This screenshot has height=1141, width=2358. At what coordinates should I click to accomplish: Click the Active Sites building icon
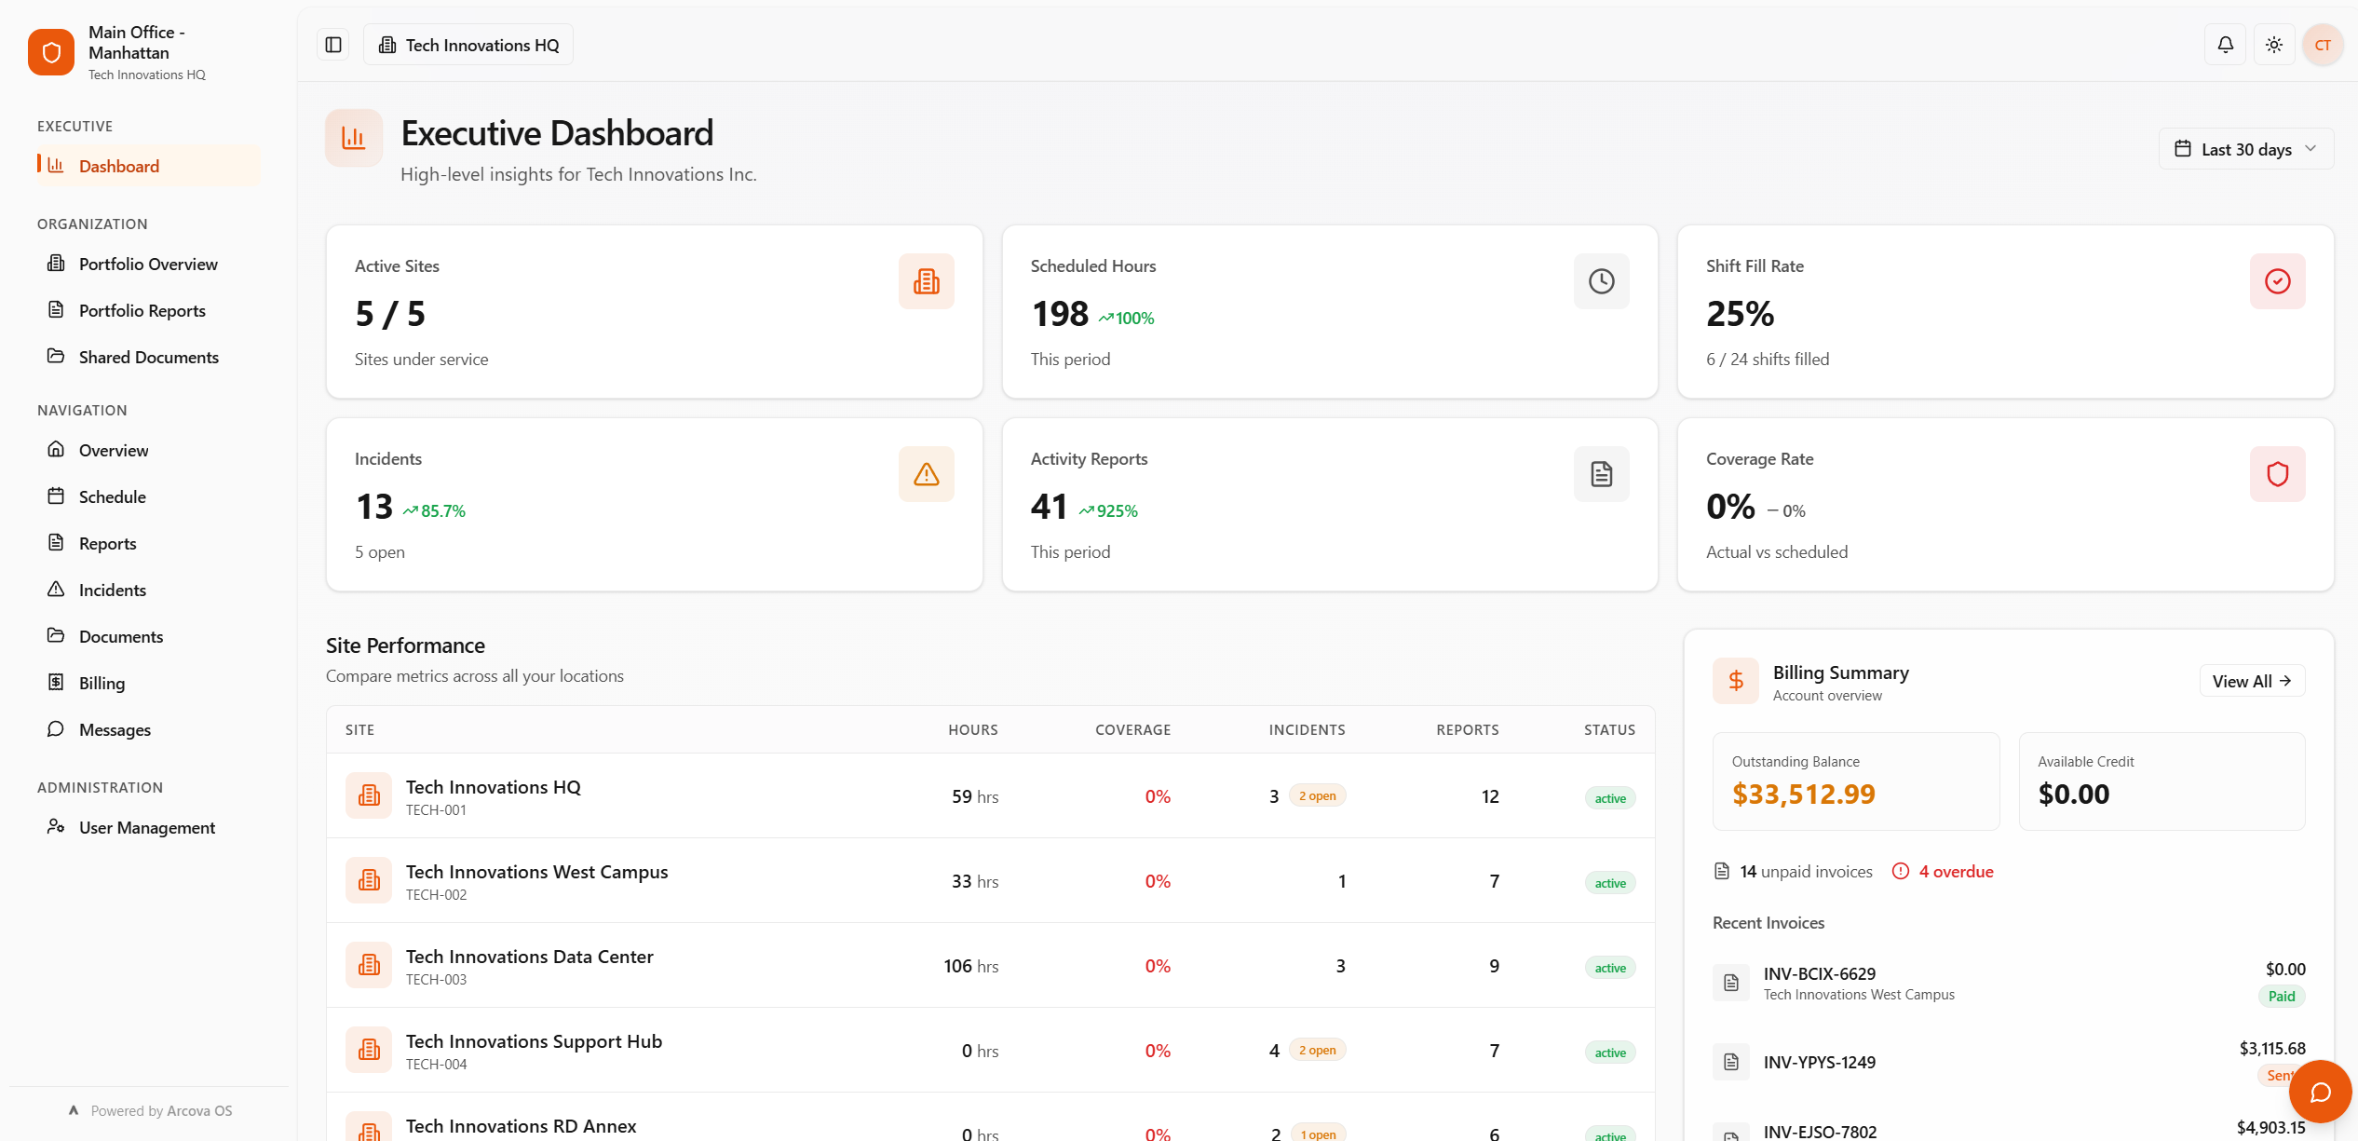[927, 281]
